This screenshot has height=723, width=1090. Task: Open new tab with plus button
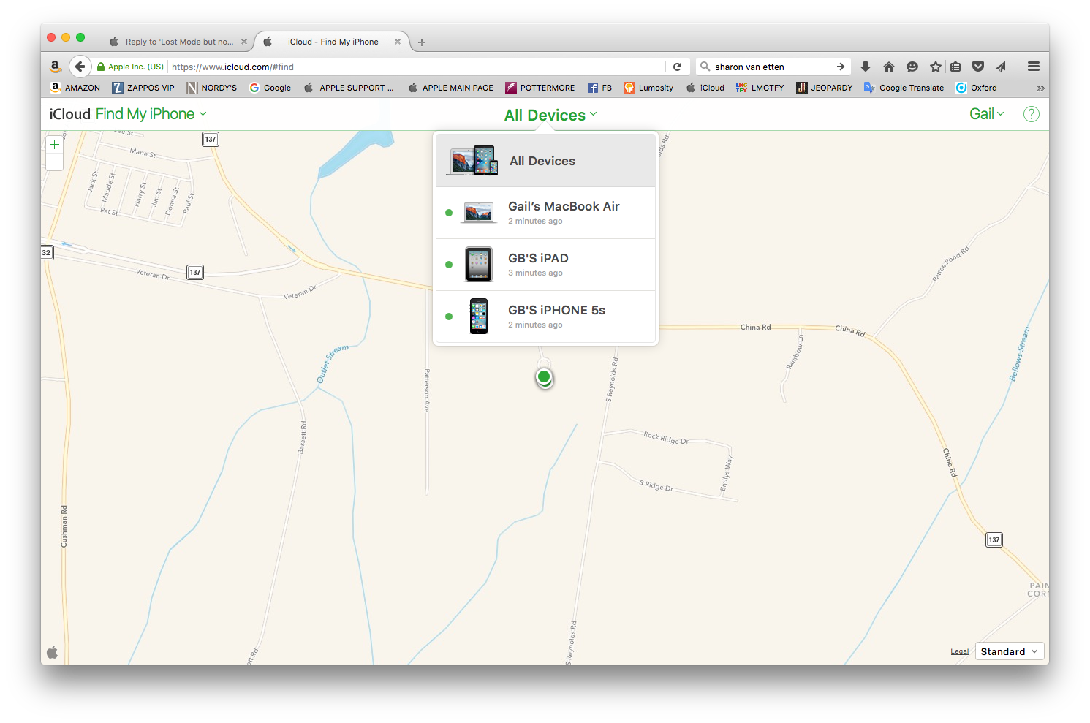(422, 42)
